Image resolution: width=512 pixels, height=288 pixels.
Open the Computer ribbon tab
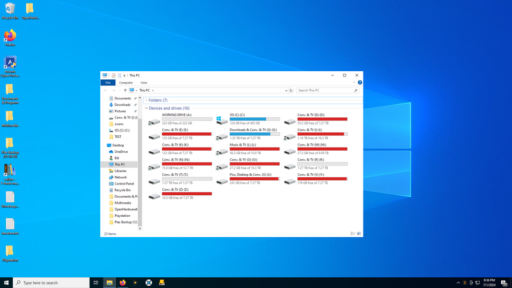click(126, 83)
